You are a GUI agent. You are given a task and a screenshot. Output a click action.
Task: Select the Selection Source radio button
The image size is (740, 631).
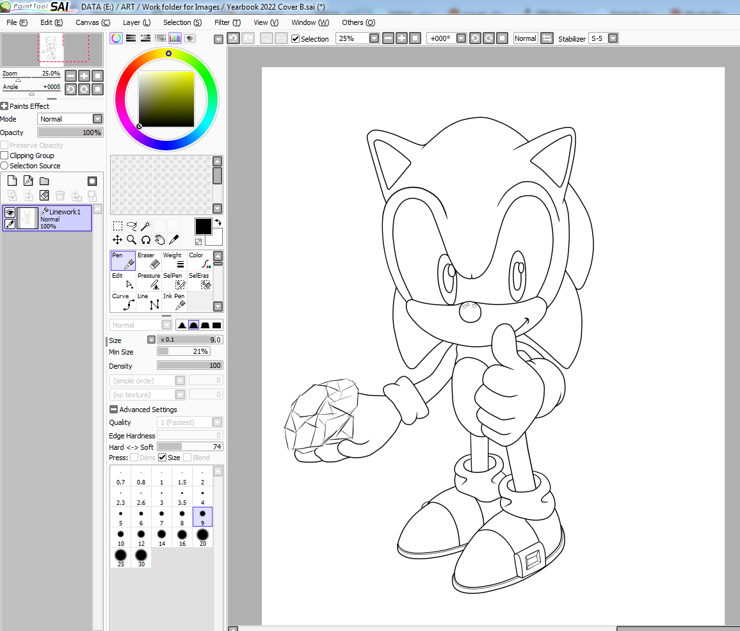(4, 166)
